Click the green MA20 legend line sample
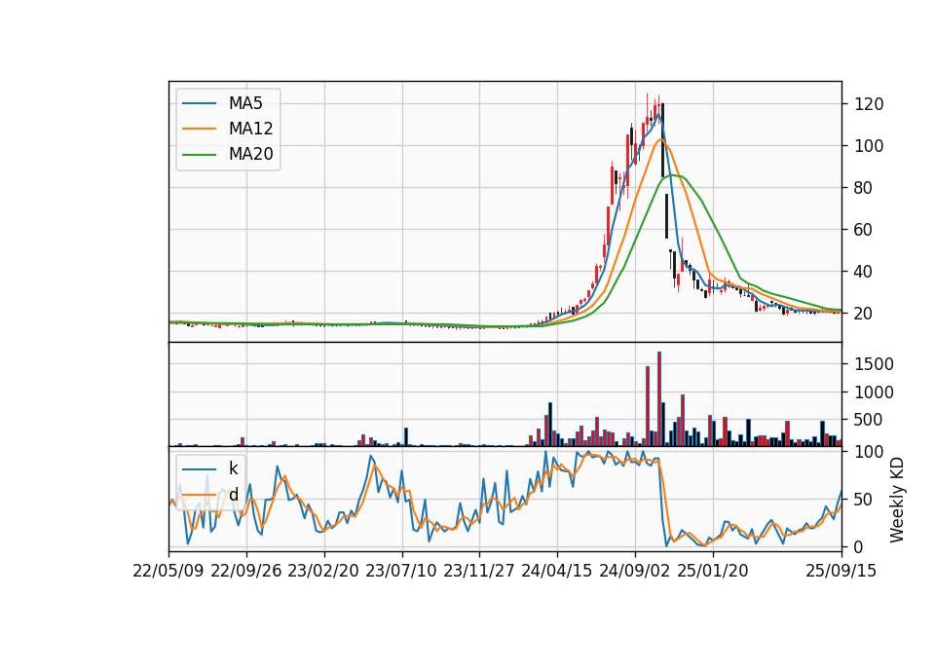 (199, 155)
